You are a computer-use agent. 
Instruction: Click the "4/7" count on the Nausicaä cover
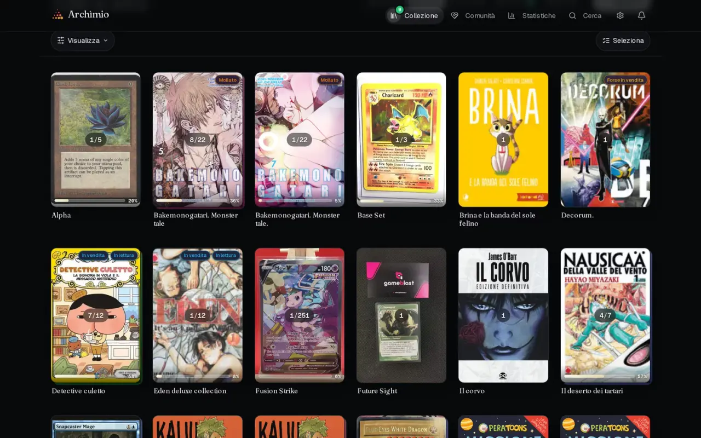(605, 315)
